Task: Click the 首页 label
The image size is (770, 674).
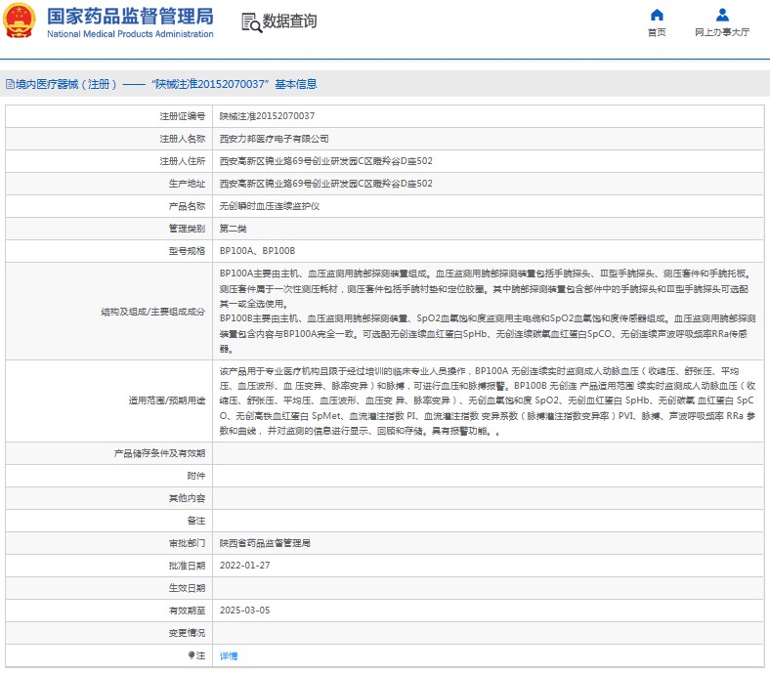Action: point(657,32)
